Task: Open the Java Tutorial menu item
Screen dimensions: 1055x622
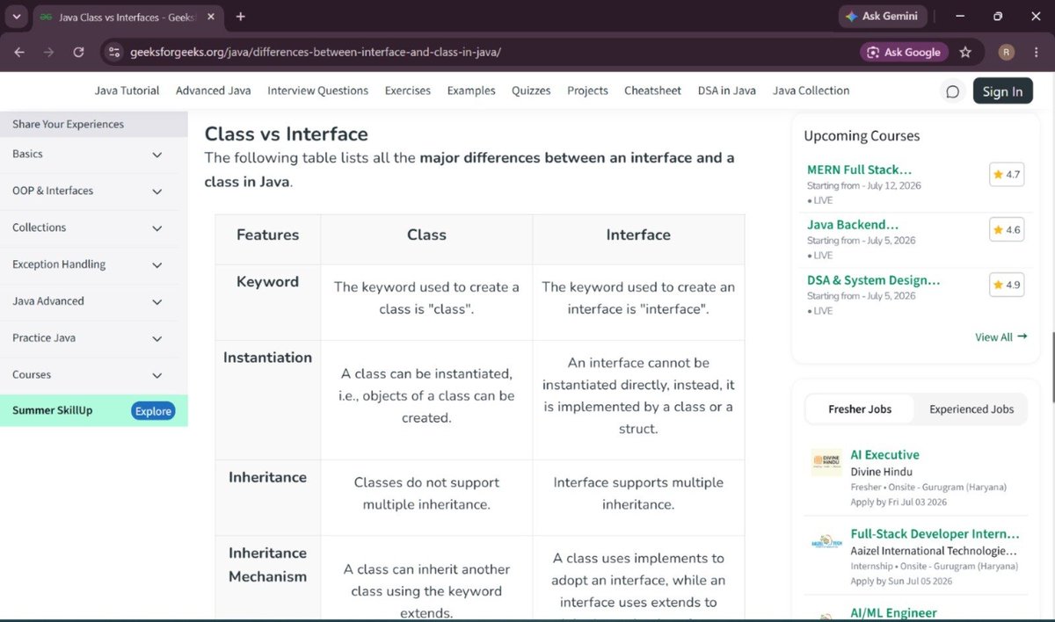Action: pos(127,90)
